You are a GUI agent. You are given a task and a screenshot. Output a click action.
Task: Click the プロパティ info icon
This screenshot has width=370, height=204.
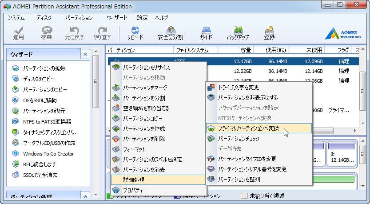[x=116, y=190]
